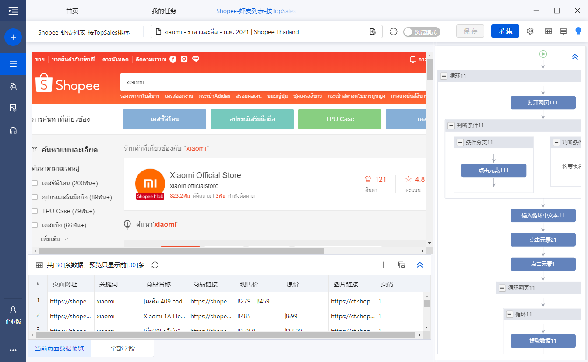Collapse the data preview panel double chevron
588x362 pixels.
point(420,265)
